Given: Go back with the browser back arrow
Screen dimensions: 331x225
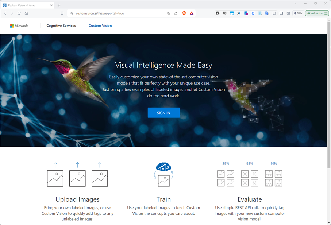Looking at the screenshot, I should [x=5, y=13].
